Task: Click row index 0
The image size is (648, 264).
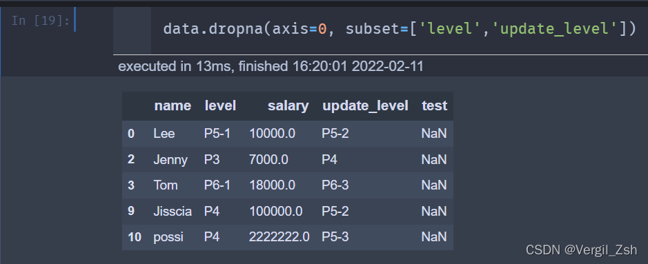Action: [x=131, y=134]
